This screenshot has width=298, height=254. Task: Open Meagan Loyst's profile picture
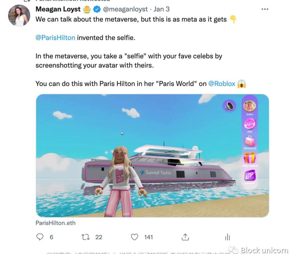(19, 15)
